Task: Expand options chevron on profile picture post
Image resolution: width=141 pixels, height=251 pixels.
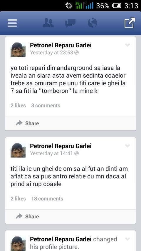Action: 127,239
